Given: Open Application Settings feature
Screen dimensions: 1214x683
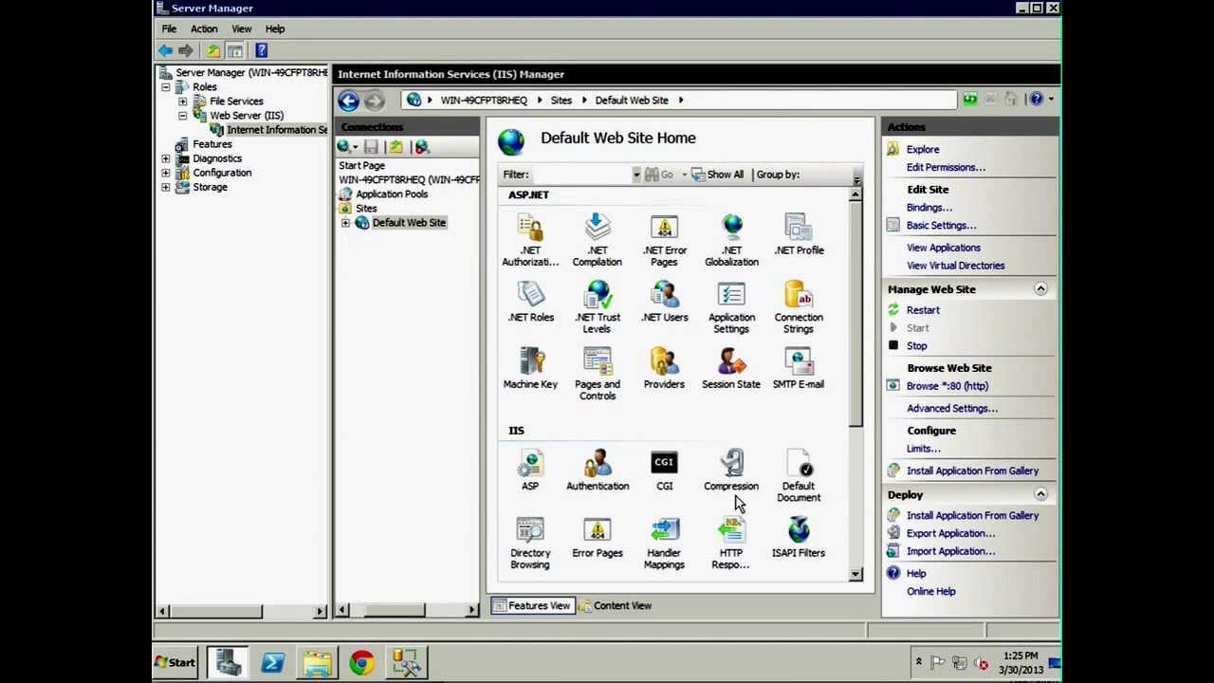Looking at the screenshot, I should tap(731, 307).
